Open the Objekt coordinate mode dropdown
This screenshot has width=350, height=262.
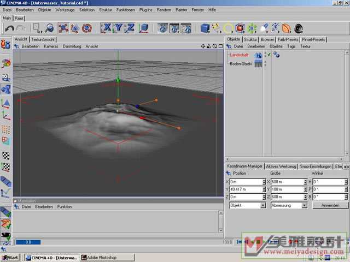(246, 205)
